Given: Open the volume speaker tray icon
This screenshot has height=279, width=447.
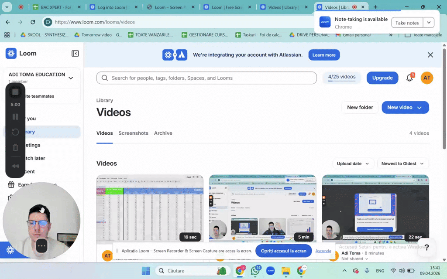Looking at the screenshot, I should [x=402, y=270].
